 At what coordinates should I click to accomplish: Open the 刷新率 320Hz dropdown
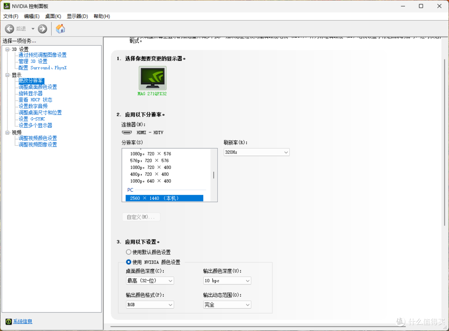coord(257,152)
